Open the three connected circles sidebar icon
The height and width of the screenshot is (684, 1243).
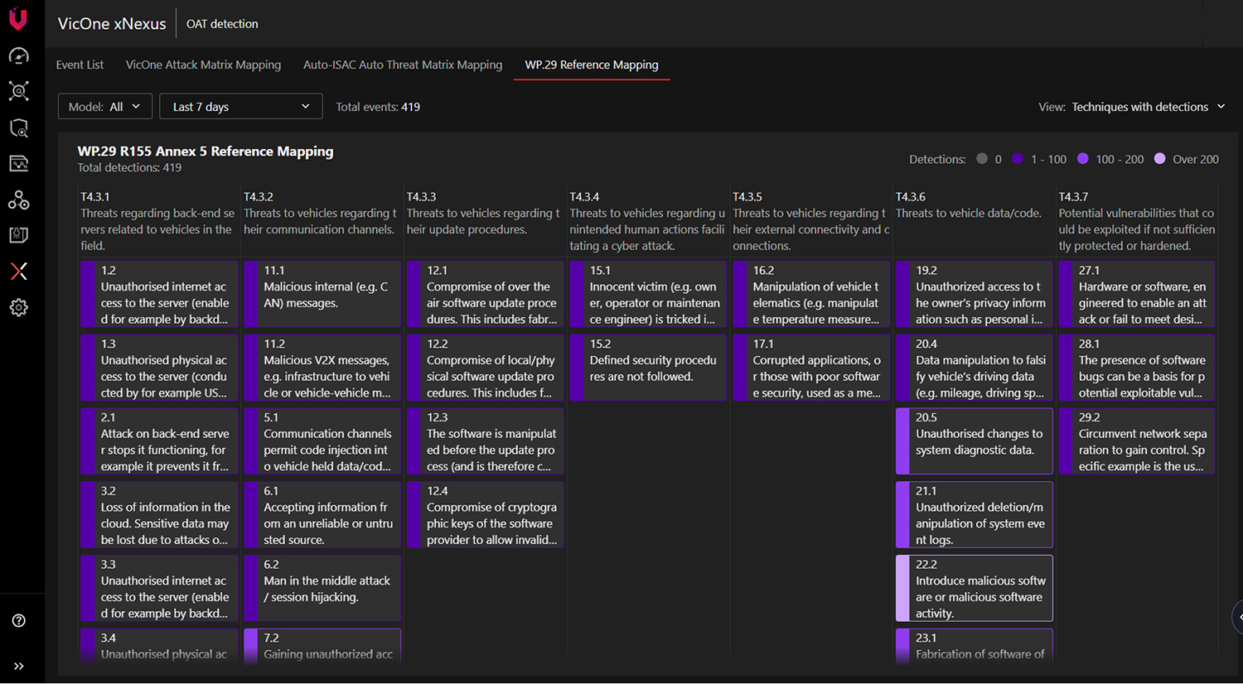point(18,200)
